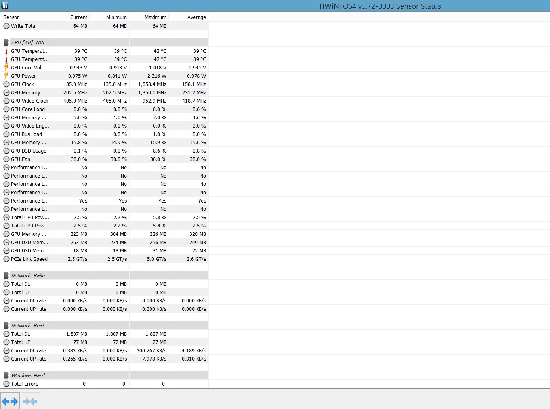Select the GPU Core Volt... sensor label
550x409 pixels.
click(29, 68)
